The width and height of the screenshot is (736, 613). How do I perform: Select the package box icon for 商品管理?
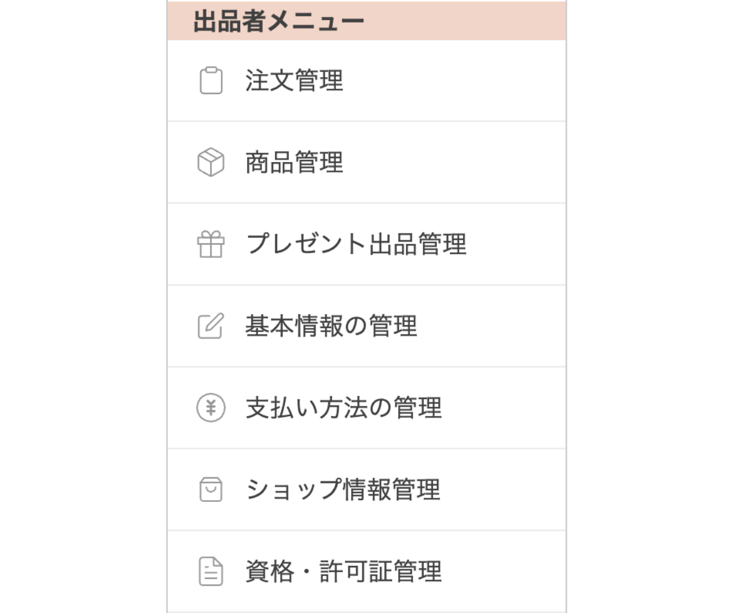(x=211, y=162)
